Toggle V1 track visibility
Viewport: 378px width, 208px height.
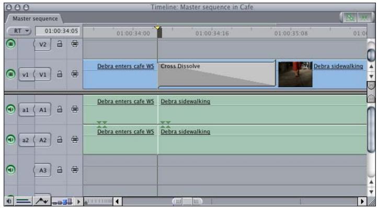click(x=10, y=74)
